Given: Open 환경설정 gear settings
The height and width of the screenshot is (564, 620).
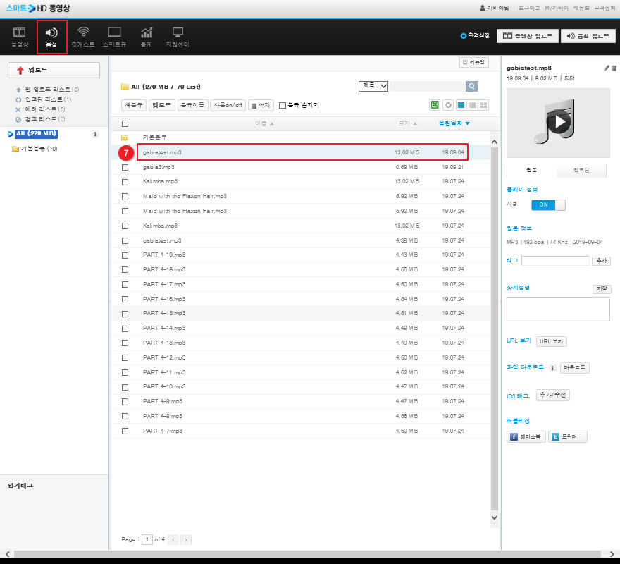Looking at the screenshot, I should 475,36.
